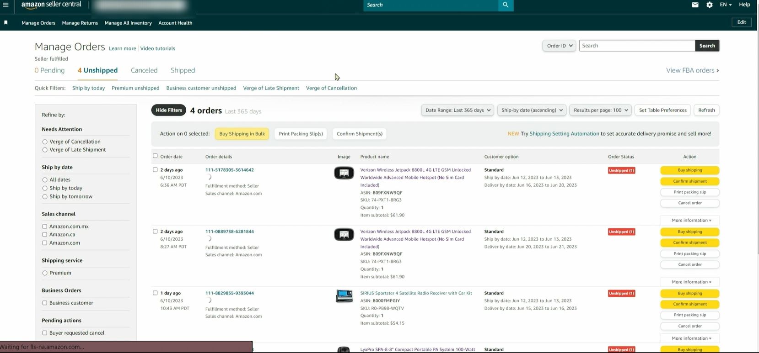Check the Amazon.com.mx sales channel
The width and height of the screenshot is (759, 353).
click(x=44, y=227)
